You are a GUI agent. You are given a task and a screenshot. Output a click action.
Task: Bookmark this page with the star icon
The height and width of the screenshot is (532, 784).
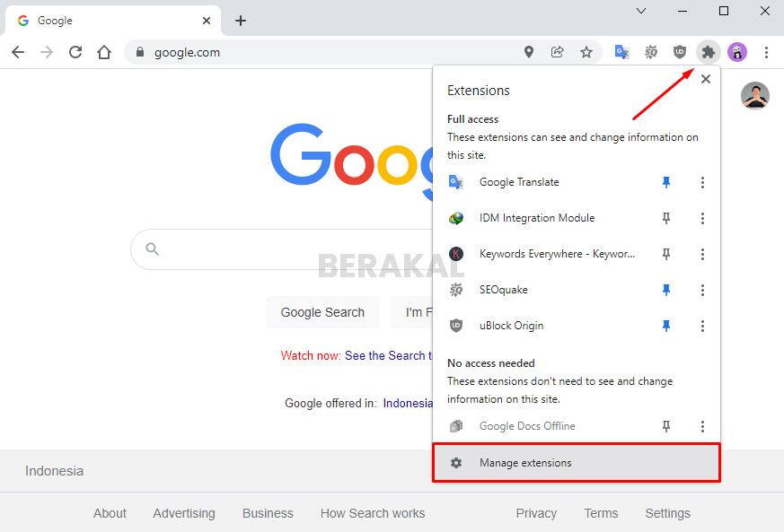586,52
